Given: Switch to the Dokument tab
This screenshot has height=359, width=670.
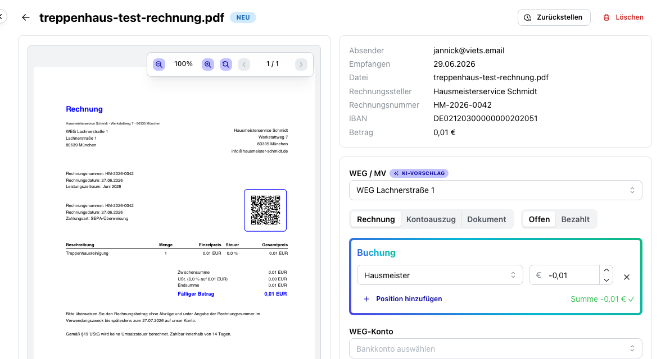Looking at the screenshot, I should pyautogui.click(x=486, y=219).
